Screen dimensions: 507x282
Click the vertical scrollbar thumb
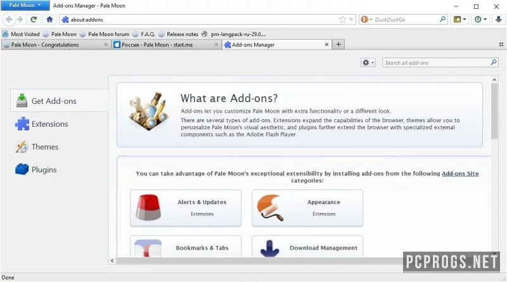point(494,112)
